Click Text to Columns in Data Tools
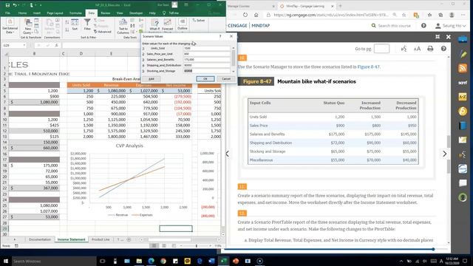Viewport: 473px width, 266px height. (123, 27)
